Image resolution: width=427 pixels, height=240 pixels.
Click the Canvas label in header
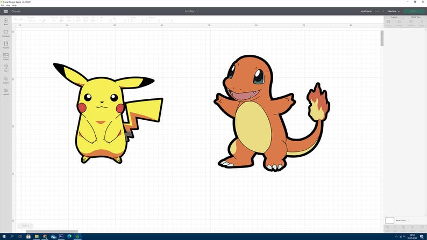click(x=16, y=11)
